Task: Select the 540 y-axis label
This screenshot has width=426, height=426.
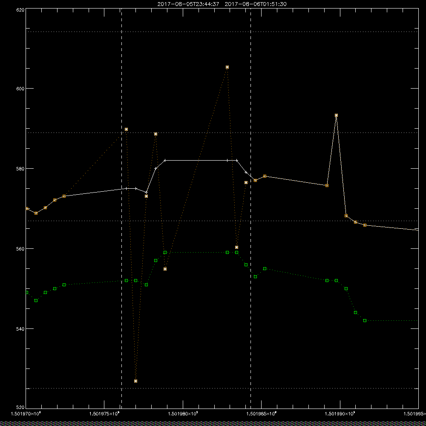Action: coord(20,329)
